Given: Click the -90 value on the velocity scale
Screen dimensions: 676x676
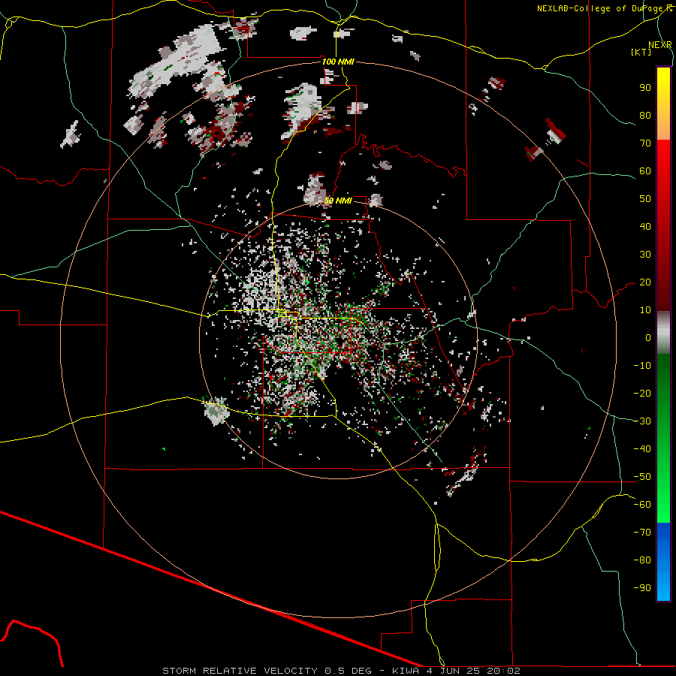Looking at the screenshot, I should click(x=642, y=588).
